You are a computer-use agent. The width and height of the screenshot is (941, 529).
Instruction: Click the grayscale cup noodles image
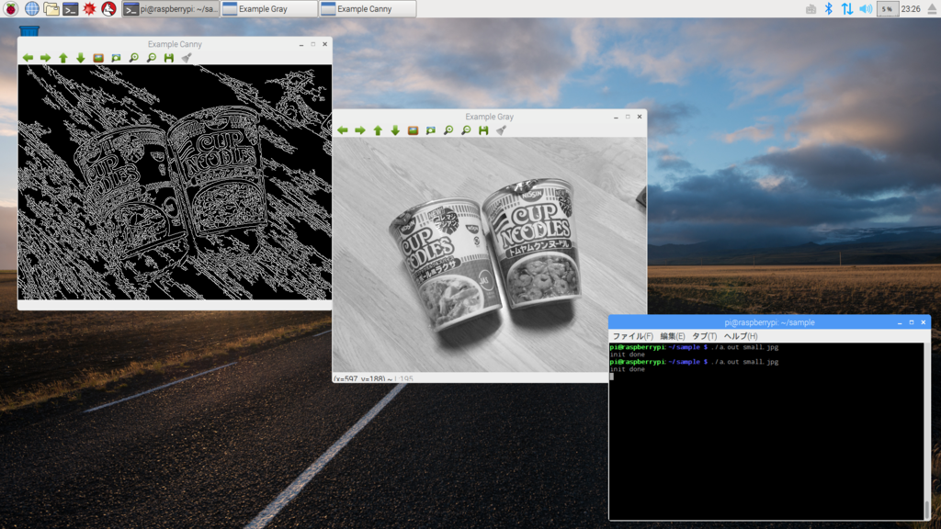point(489,254)
